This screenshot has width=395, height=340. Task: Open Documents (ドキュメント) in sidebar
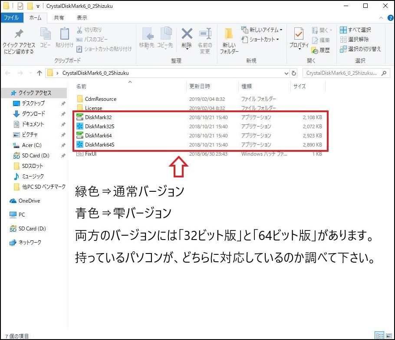click(33, 124)
